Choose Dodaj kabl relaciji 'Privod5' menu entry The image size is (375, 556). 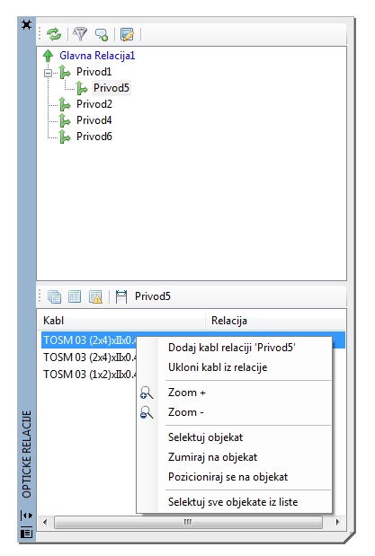point(232,348)
